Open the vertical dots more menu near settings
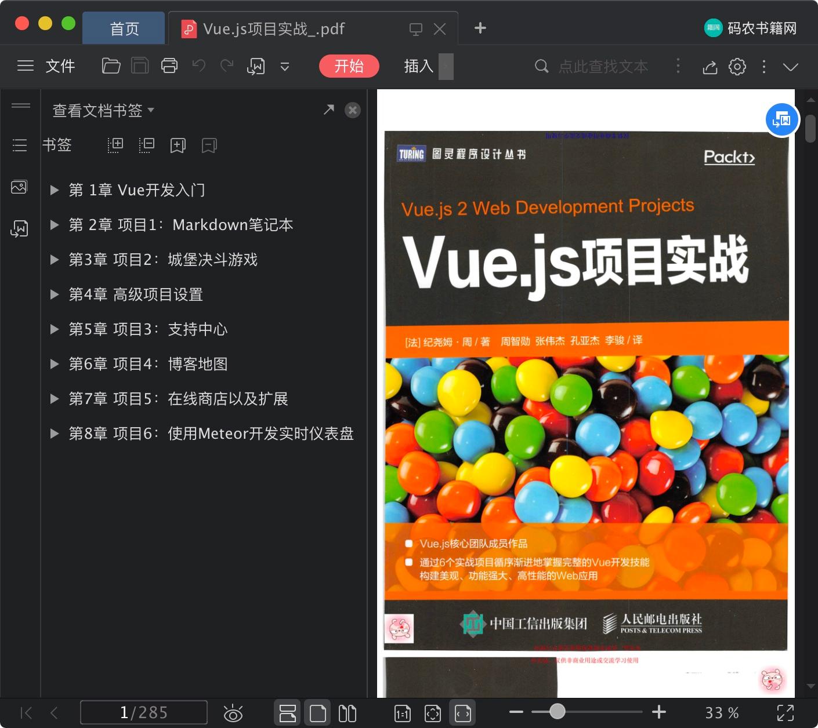818x728 pixels. pos(764,67)
